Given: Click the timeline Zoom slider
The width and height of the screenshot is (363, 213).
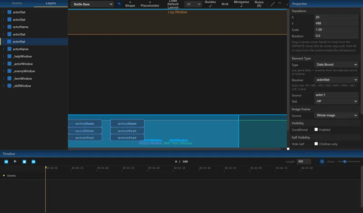Looking at the screenshot, I should point(348,162).
